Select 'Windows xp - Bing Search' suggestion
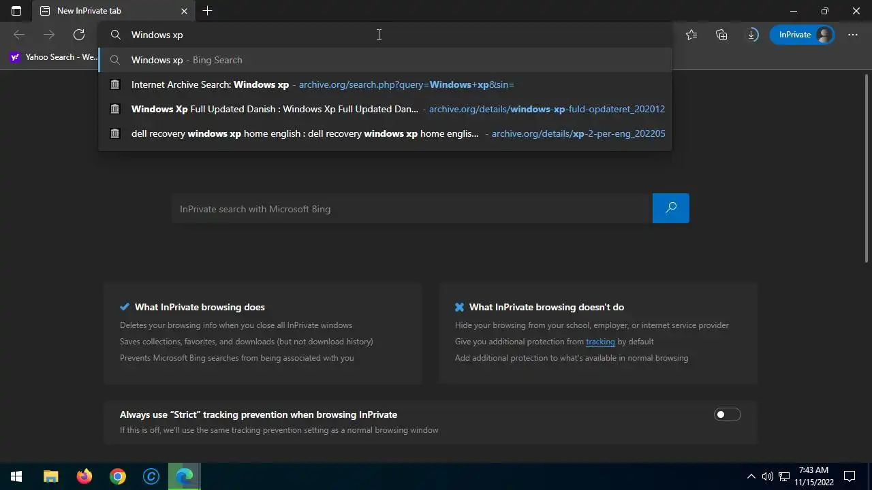This screenshot has width=872, height=490. (385, 60)
